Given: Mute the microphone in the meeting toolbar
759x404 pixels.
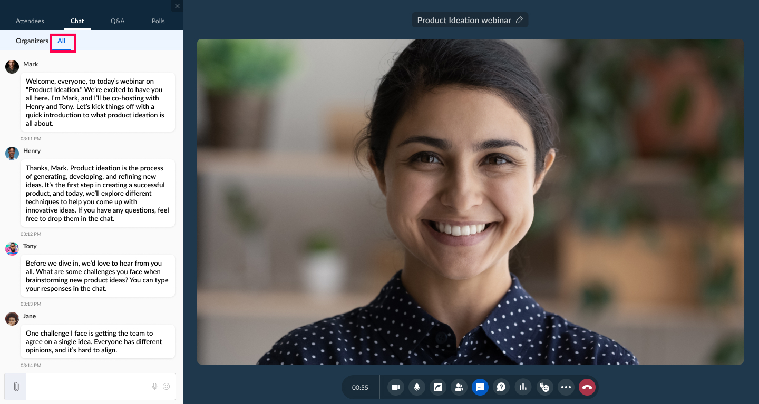Looking at the screenshot, I should [417, 387].
